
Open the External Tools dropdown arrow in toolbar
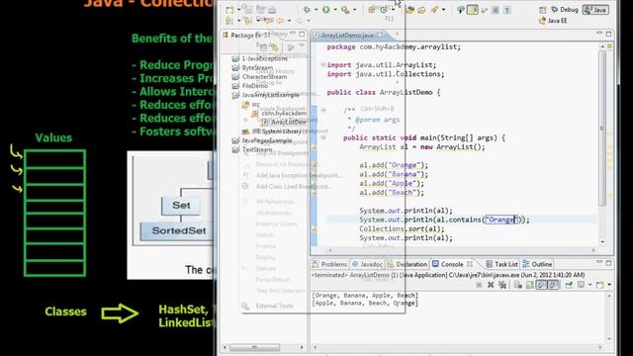click(354, 10)
